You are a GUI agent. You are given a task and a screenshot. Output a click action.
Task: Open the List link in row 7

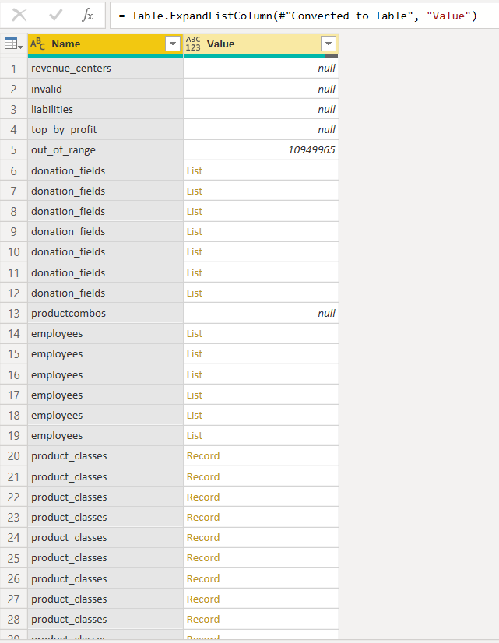point(195,191)
